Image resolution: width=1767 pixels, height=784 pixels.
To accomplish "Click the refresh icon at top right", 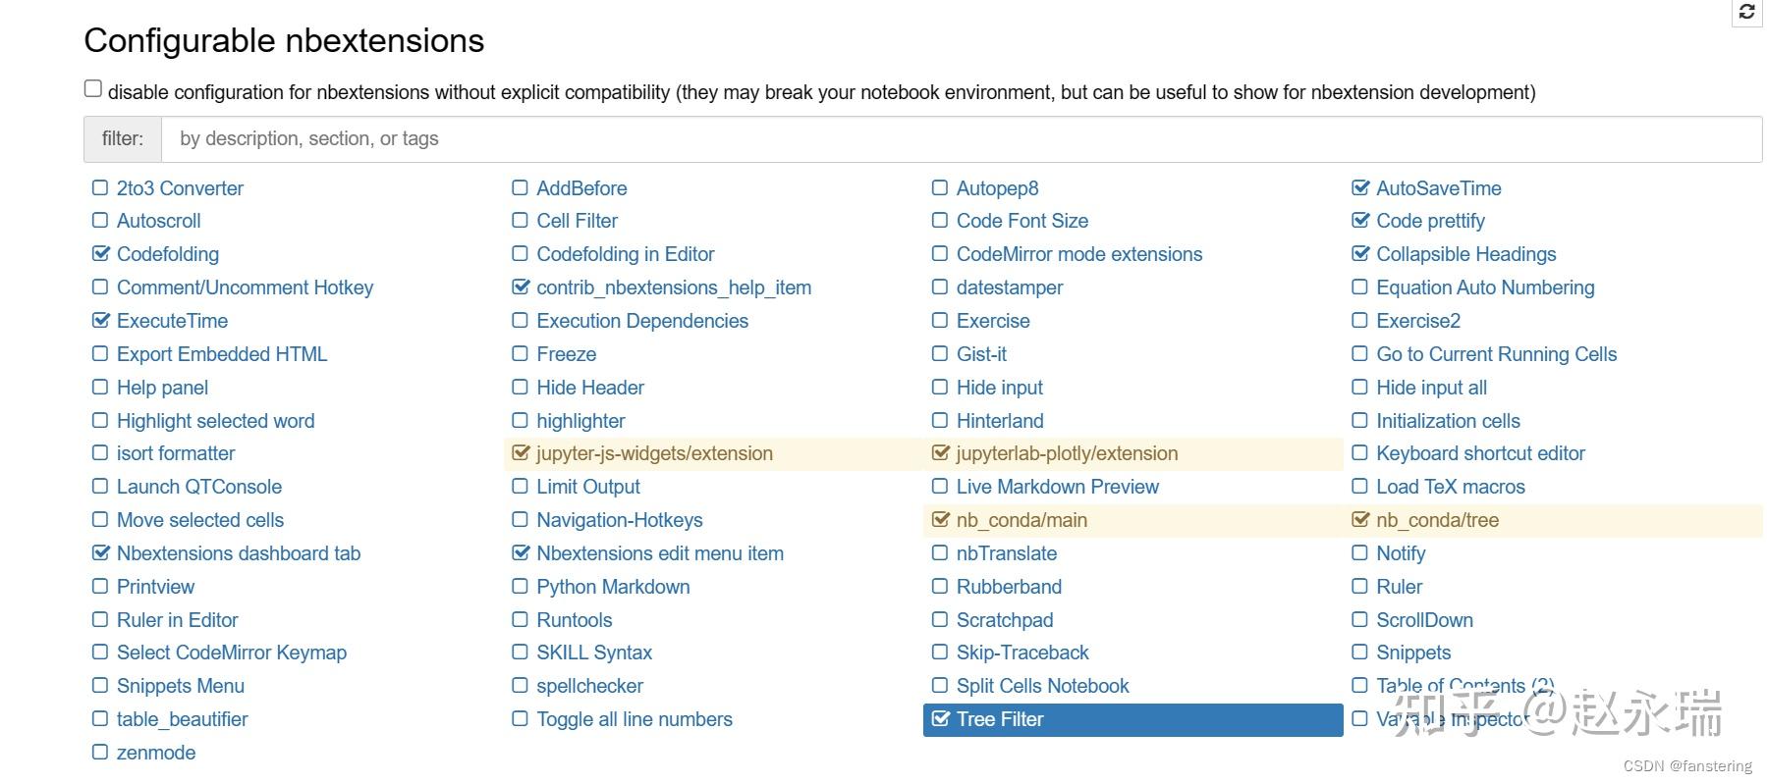I will click(1746, 12).
